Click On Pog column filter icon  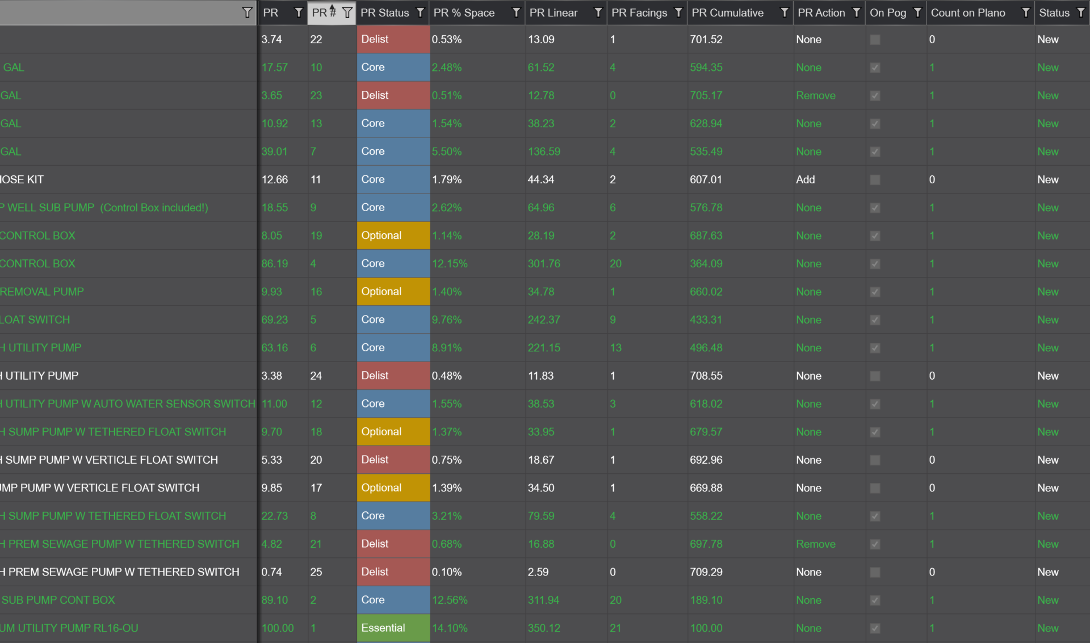coord(917,12)
